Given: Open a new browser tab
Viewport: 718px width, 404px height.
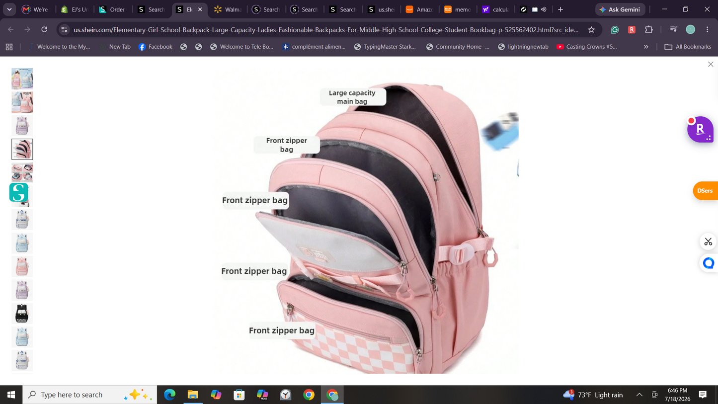Looking at the screenshot, I should click(x=560, y=9).
